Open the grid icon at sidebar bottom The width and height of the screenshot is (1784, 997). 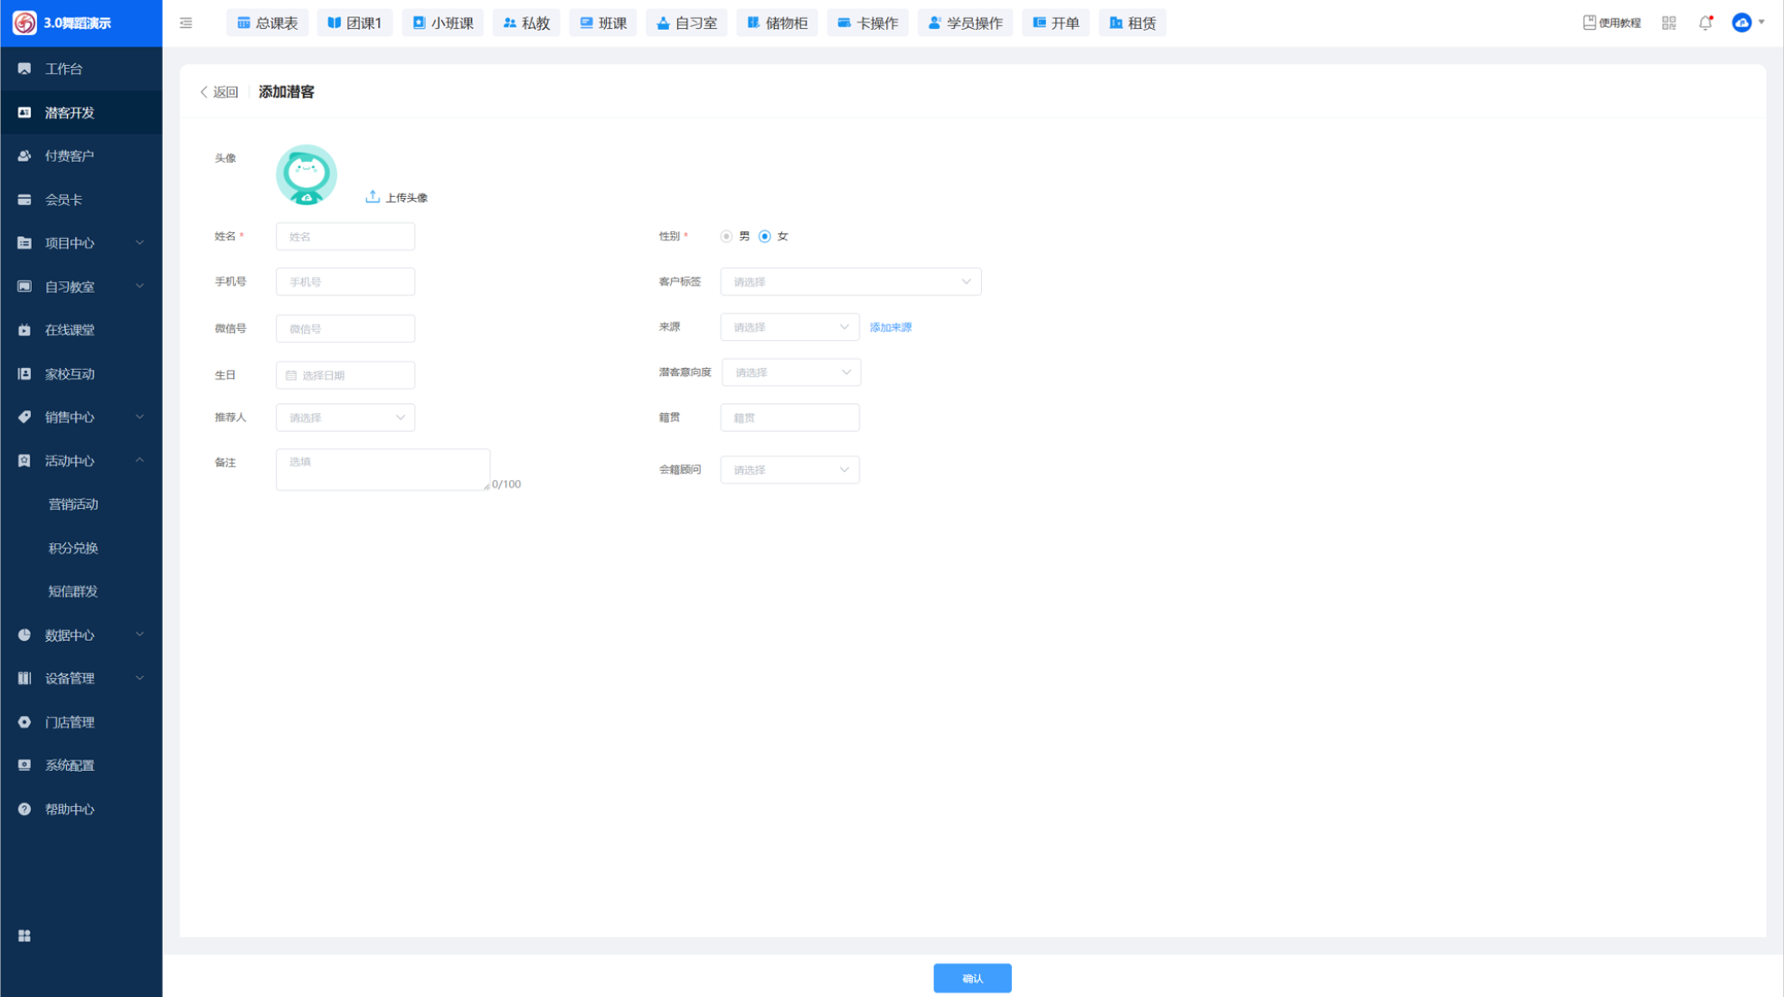(x=24, y=936)
